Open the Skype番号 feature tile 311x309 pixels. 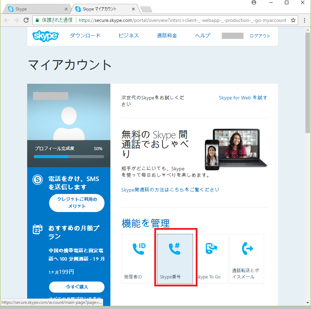pos(175,259)
